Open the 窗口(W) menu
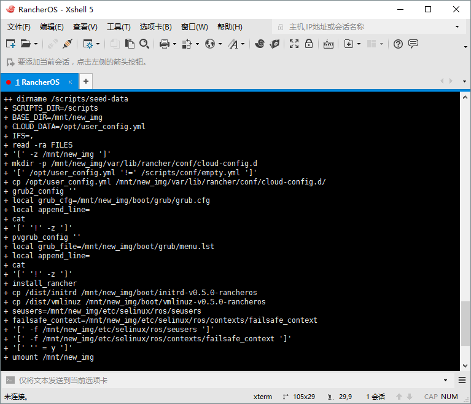This screenshot has width=471, height=404. tap(194, 27)
